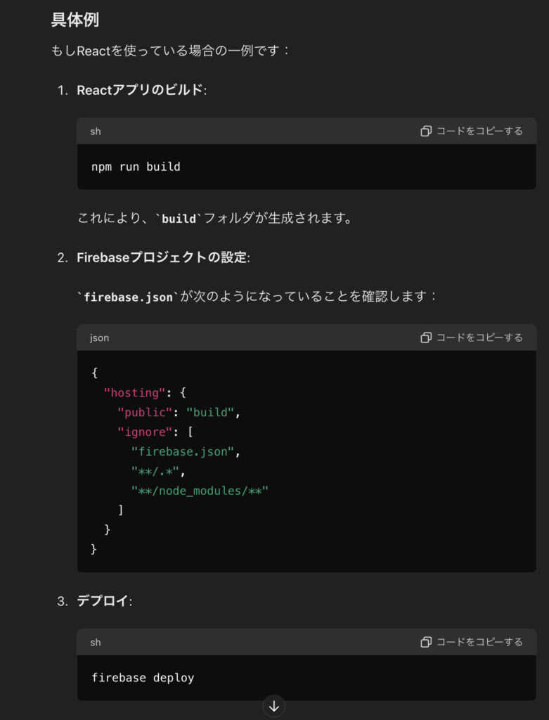Image resolution: width=549 pixels, height=720 pixels.
Task: Click the "firebase deploy" command text
Action: coord(143,678)
